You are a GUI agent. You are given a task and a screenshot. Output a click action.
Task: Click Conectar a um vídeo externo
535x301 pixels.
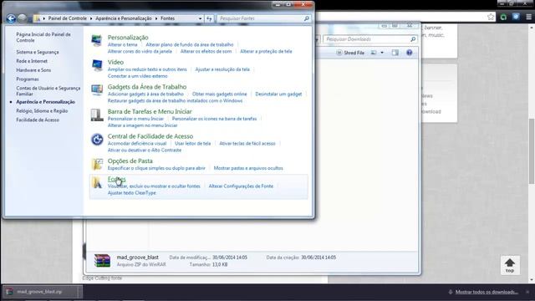pyautogui.click(x=137, y=76)
